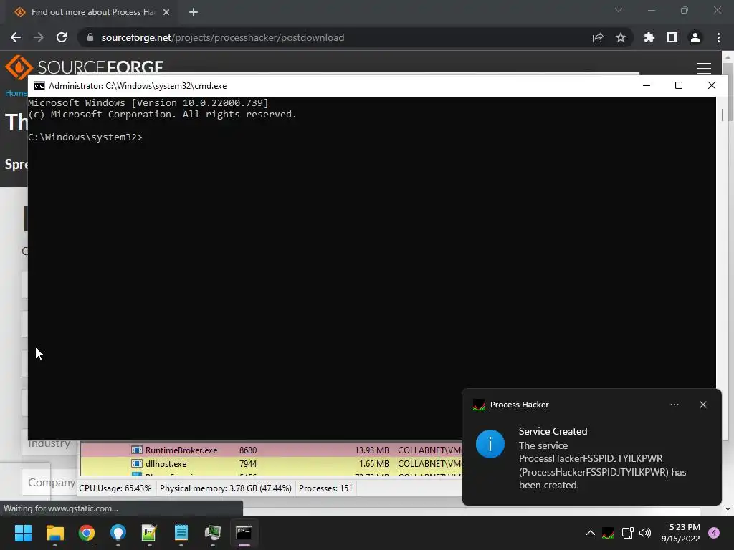The height and width of the screenshot is (550, 734).
Task: Open the lightbulb app in taskbar
Action: coord(118,533)
